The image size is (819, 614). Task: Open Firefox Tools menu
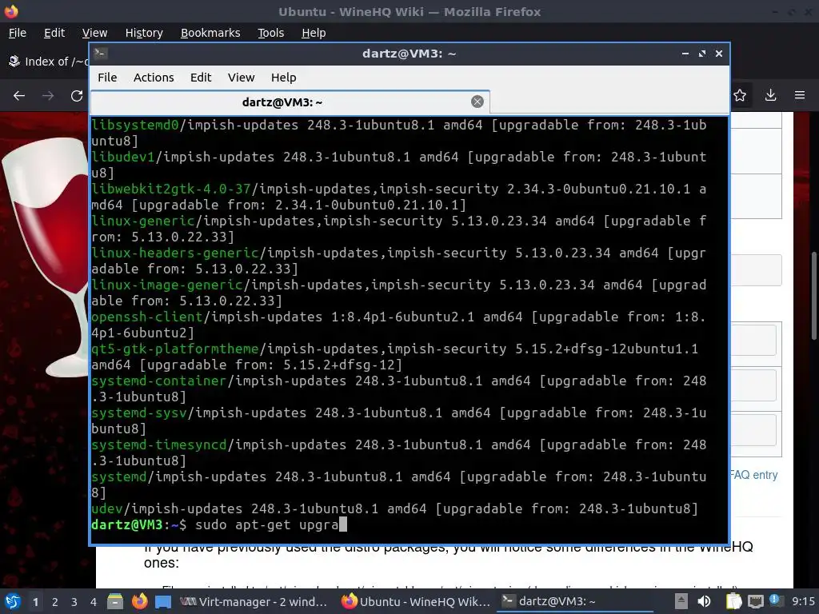point(270,33)
